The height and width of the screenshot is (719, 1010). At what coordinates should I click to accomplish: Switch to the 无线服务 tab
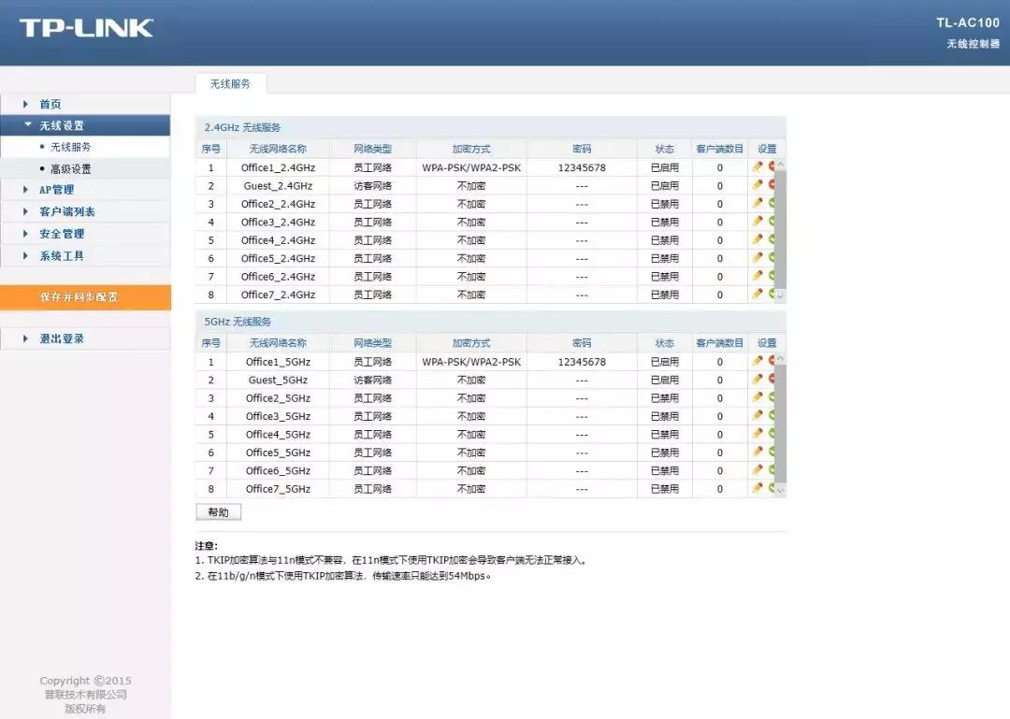click(x=230, y=83)
